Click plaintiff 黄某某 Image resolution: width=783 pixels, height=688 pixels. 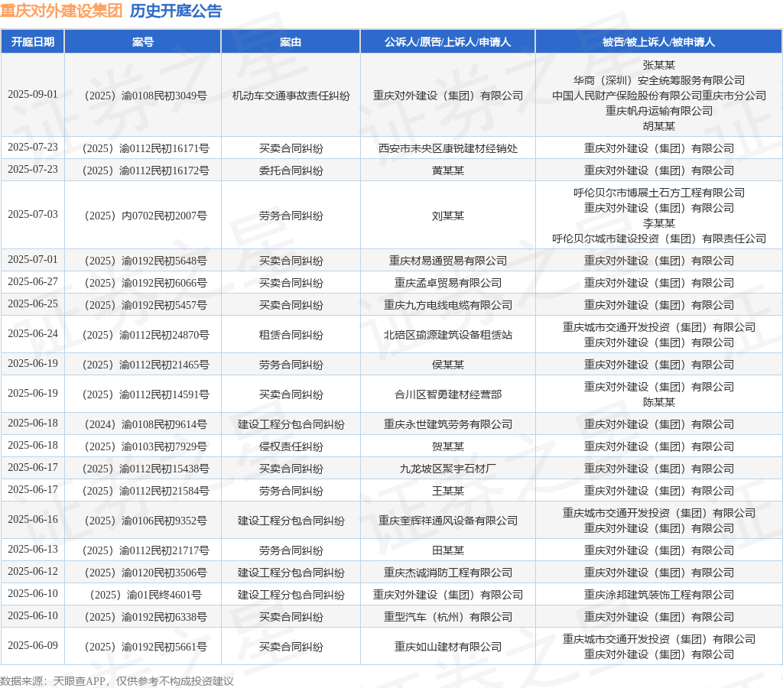pos(447,170)
